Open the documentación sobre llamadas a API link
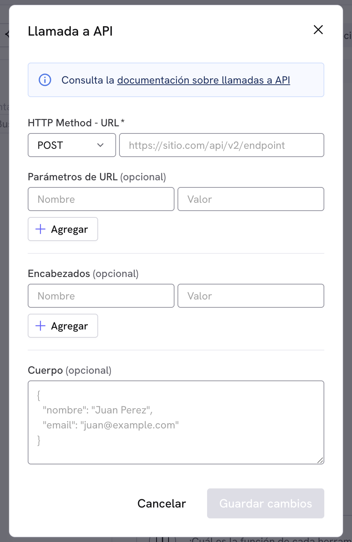This screenshot has width=352, height=542. [204, 80]
